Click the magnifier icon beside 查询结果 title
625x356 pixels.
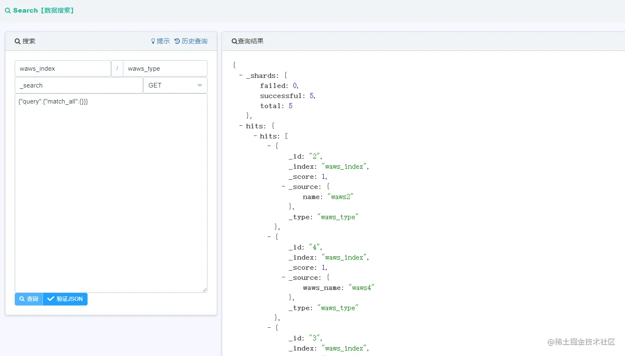pyautogui.click(x=234, y=41)
